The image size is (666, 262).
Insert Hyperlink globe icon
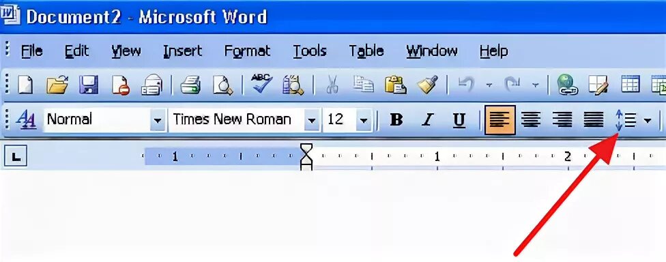point(568,84)
